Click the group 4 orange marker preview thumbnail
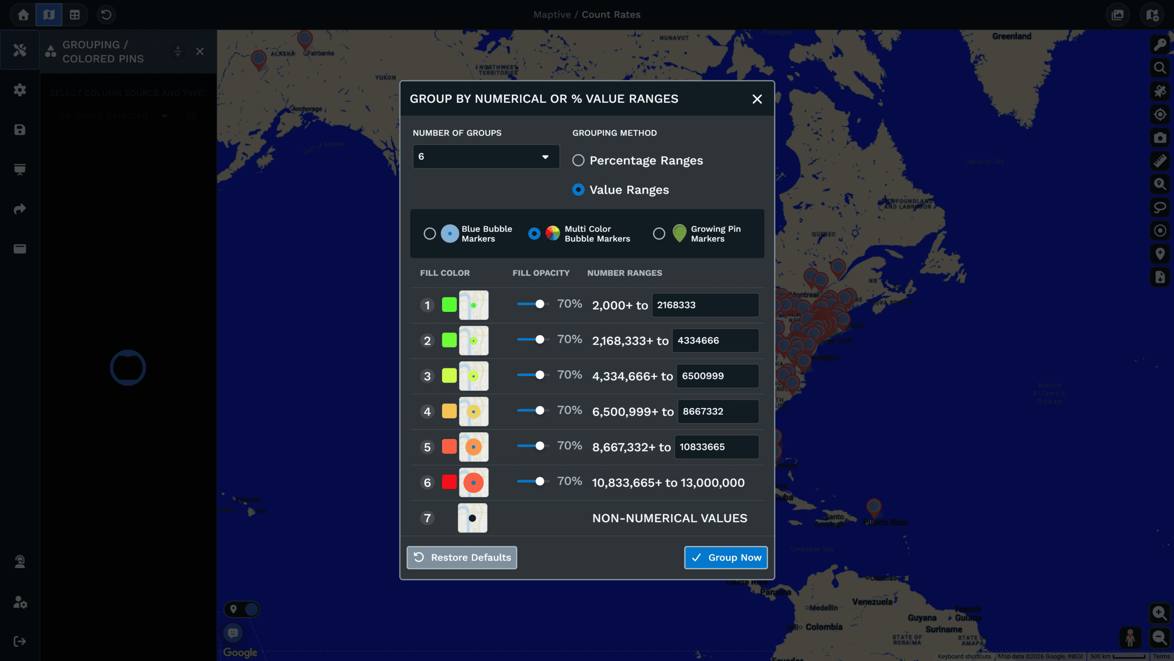This screenshot has width=1174, height=661. coord(474,411)
